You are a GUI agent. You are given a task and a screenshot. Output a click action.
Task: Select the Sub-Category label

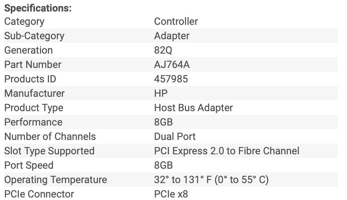click(34, 36)
